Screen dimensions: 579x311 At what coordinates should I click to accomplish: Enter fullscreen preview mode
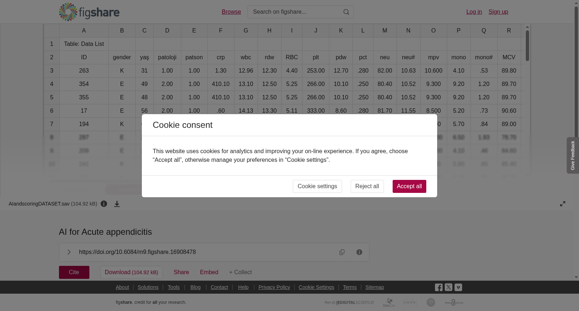pyautogui.click(x=563, y=204)
